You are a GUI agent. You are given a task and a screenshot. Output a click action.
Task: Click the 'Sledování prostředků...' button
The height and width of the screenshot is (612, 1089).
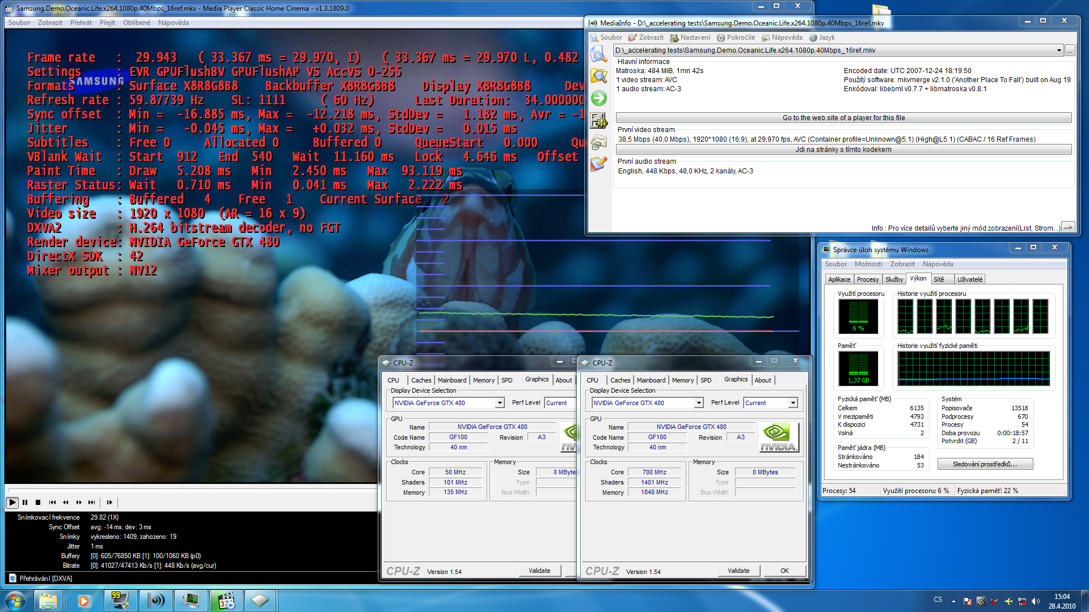pyautogui.click(x=985, y=464)
